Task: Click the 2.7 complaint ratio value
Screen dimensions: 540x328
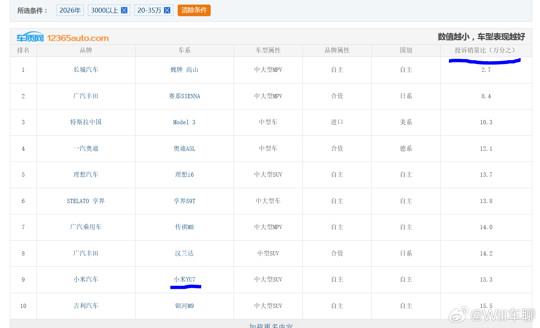Action: pyautogui.click(x=486, y=70)
